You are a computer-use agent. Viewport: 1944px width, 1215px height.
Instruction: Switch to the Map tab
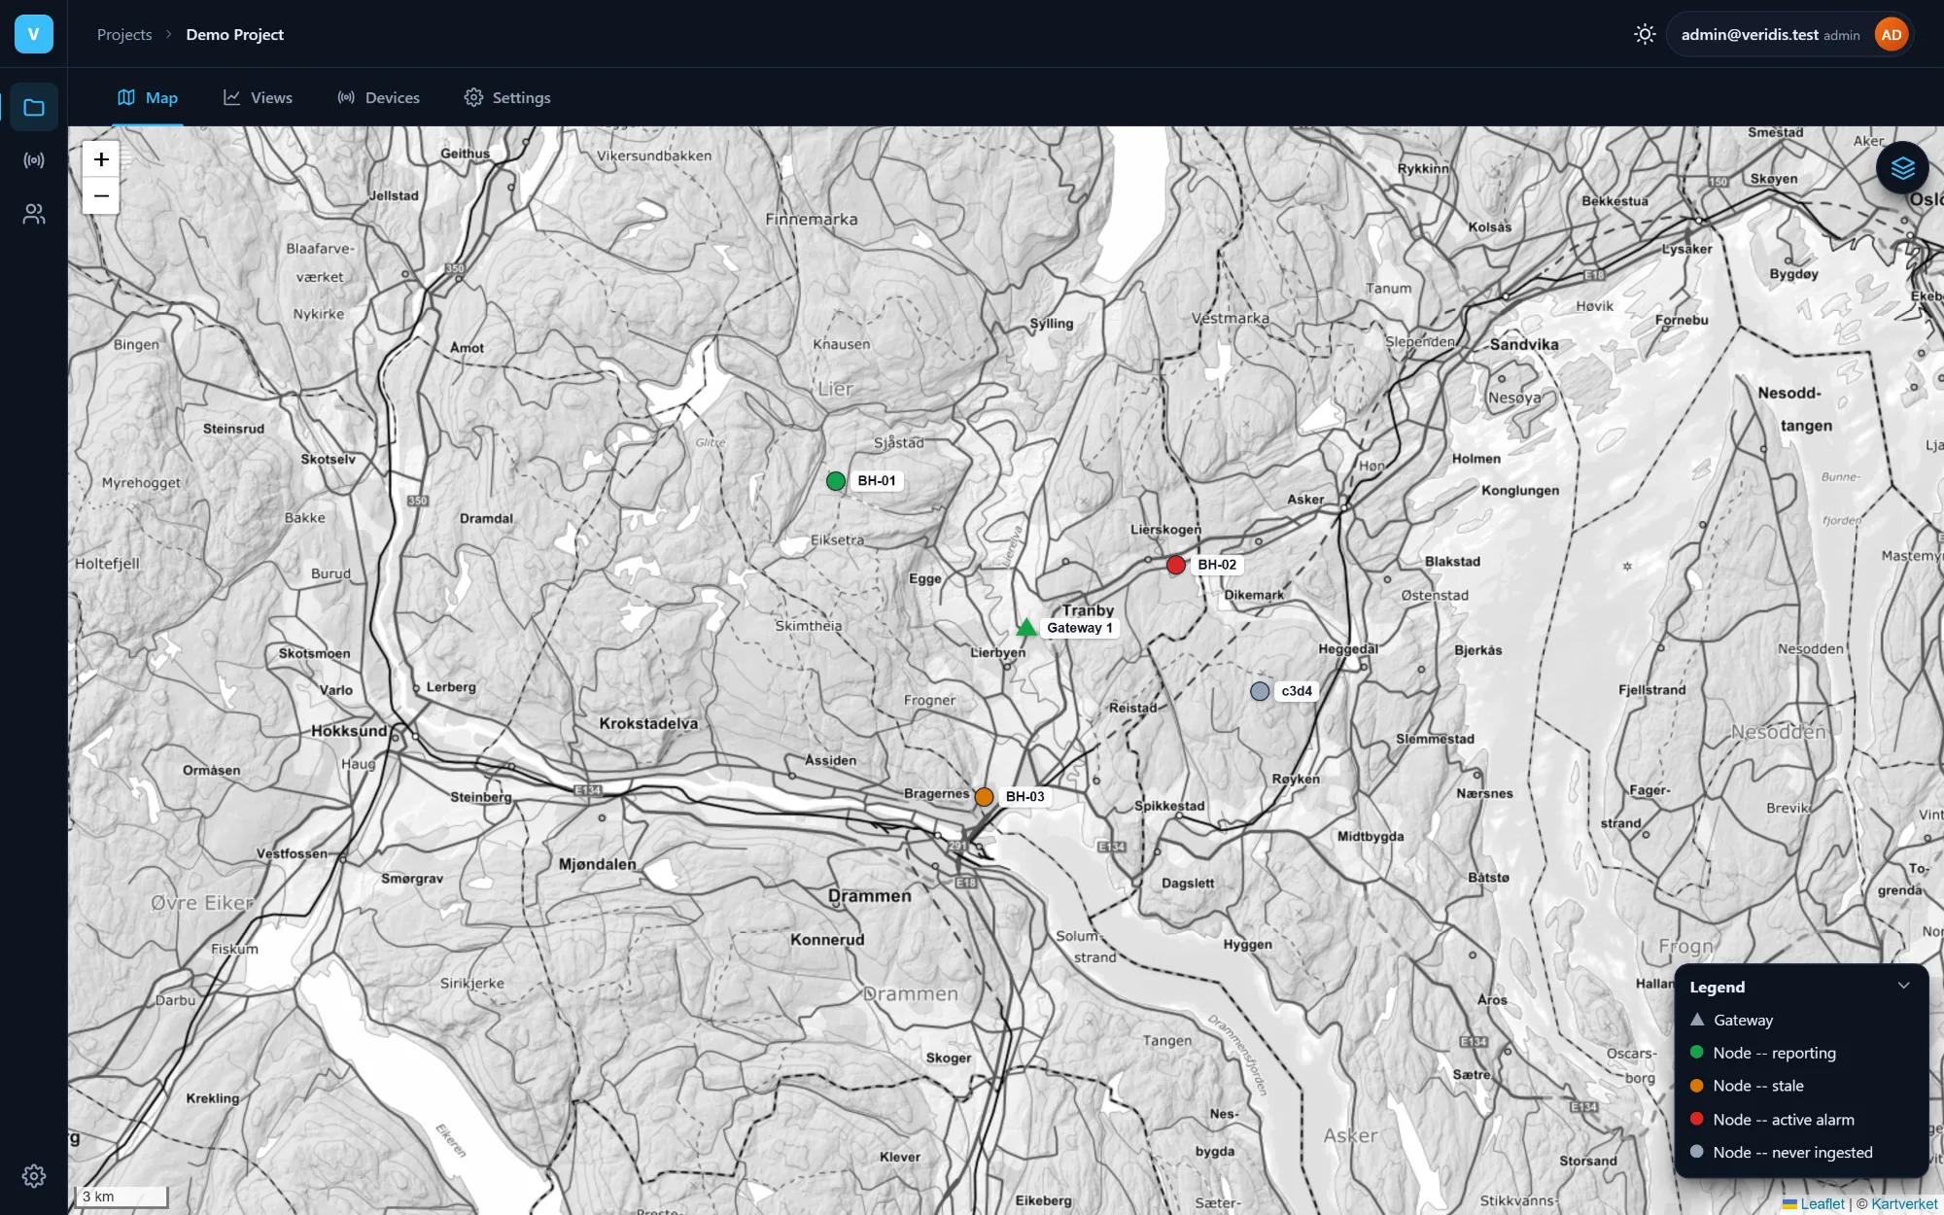148,97
